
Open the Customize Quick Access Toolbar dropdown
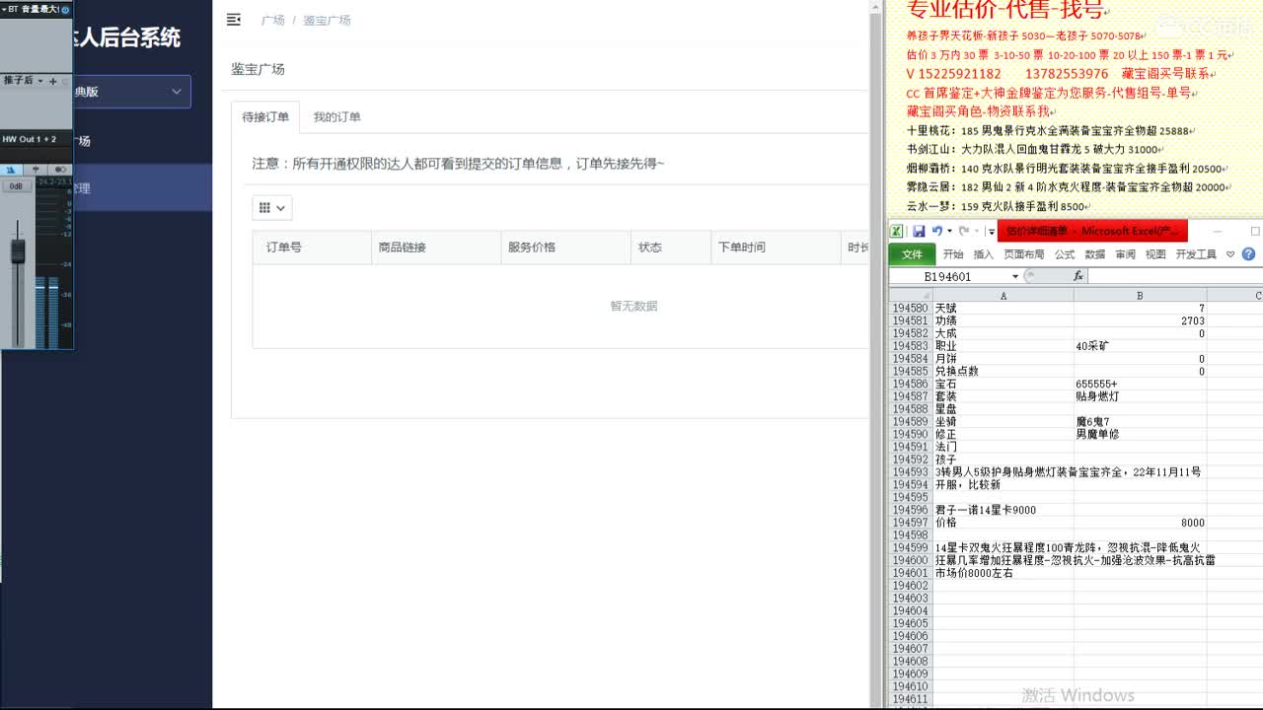click(x=992, y=232)
